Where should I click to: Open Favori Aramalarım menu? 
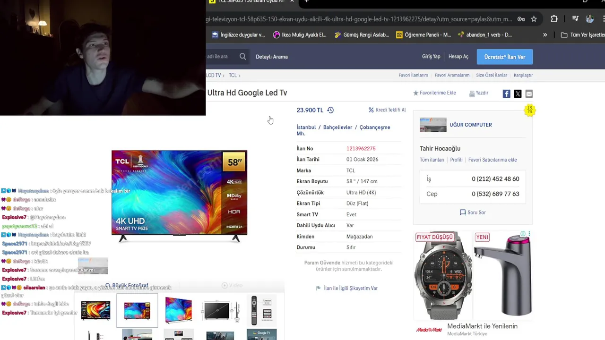[452, 75]
